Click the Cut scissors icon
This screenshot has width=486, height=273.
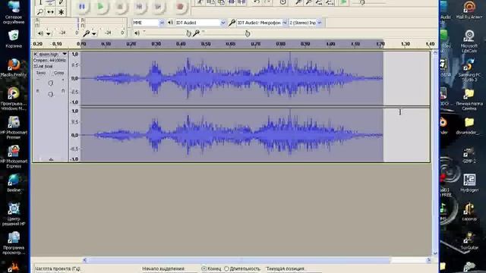[200, 2]
